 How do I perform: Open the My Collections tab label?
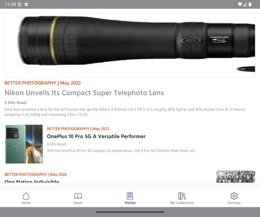point(182,203)
